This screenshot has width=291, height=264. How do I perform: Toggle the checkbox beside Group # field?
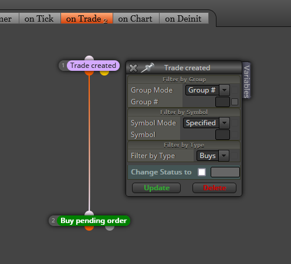pyautogui.click(x=235, y=102)
